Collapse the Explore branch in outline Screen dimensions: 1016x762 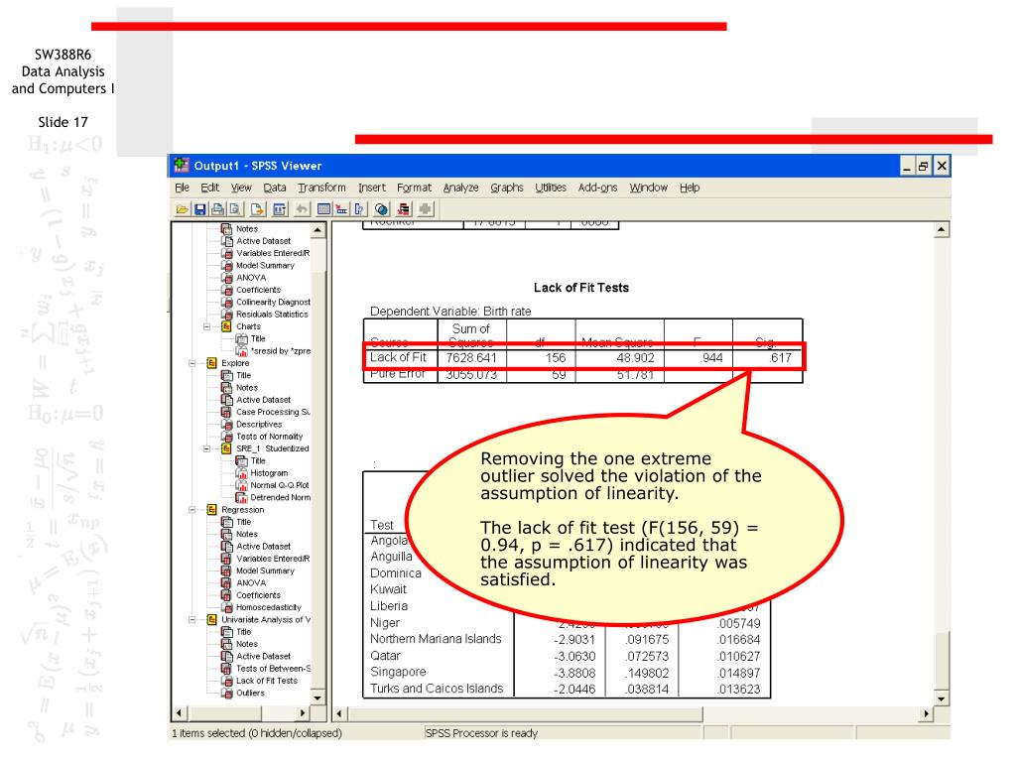(x=192, y=363)
